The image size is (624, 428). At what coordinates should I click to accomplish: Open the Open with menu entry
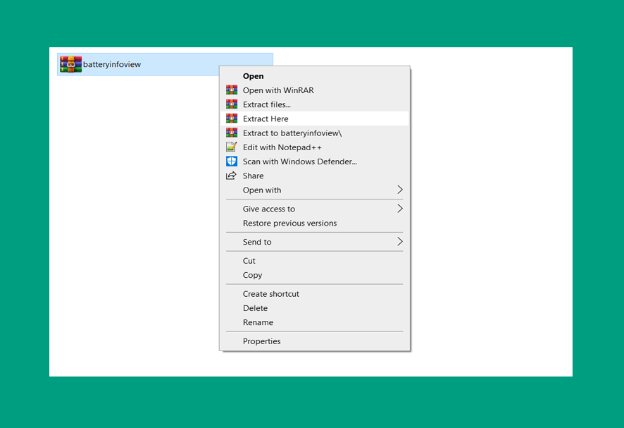click(314, 190)
